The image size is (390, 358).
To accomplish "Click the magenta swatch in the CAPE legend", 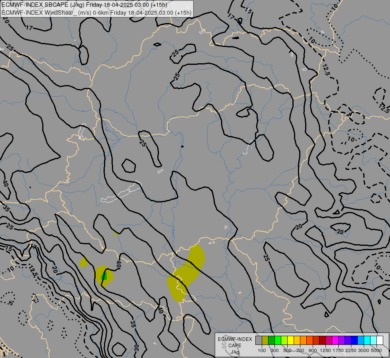I will (x=335, y=340).
